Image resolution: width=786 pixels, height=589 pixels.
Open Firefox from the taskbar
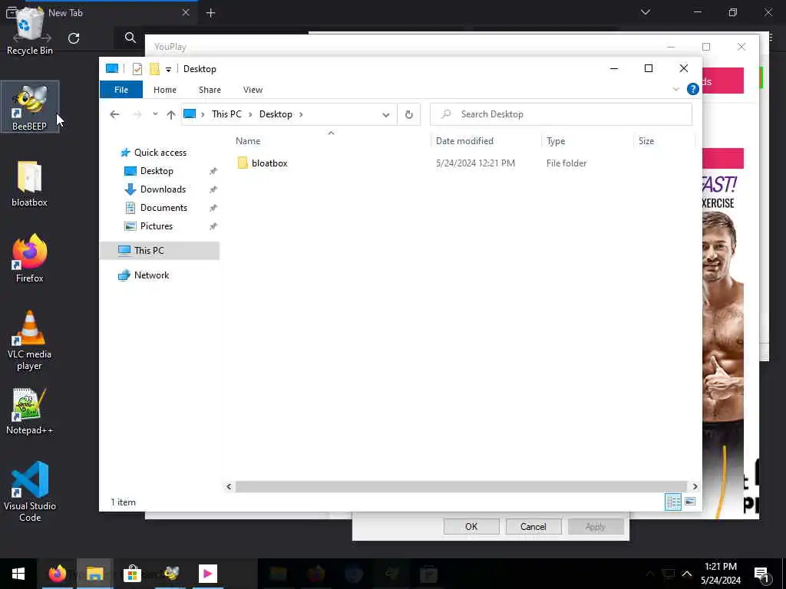57,574
